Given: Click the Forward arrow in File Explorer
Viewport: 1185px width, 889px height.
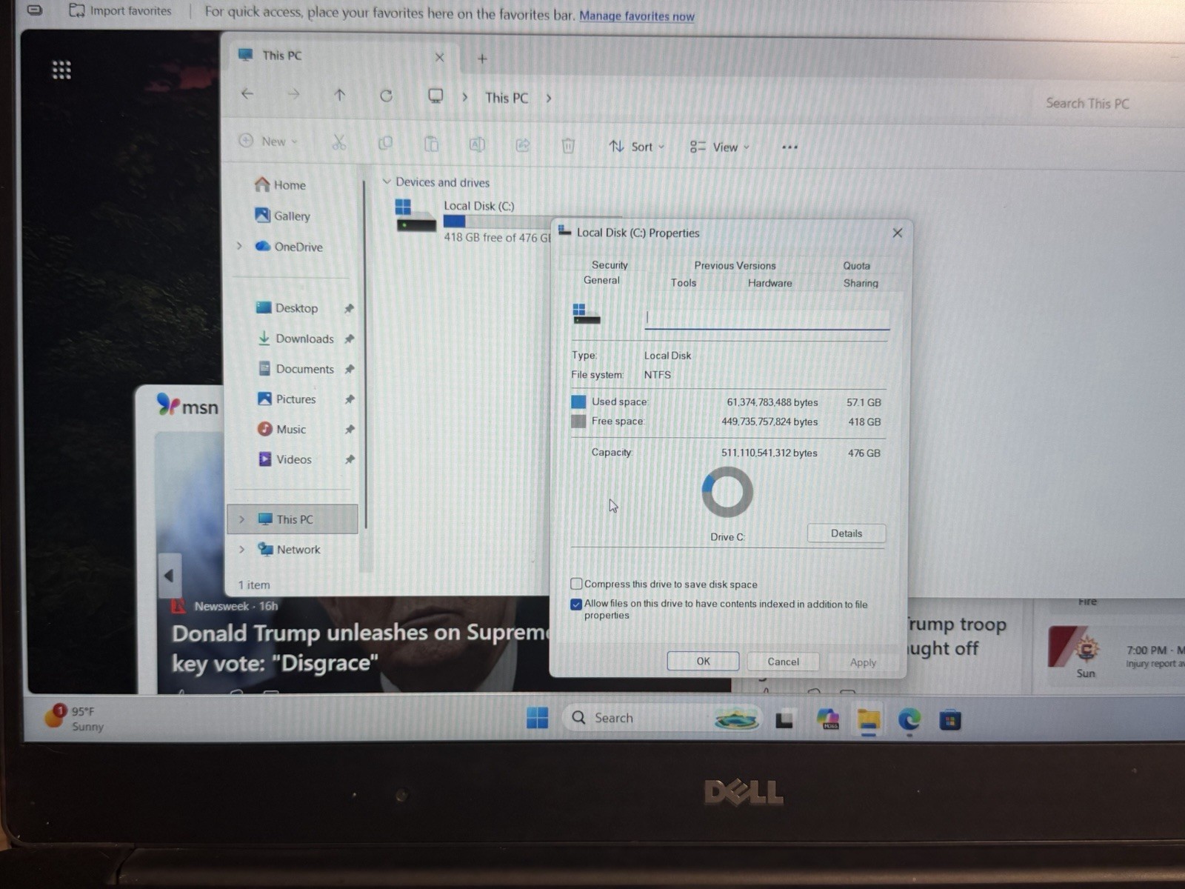Looking at the screenshot, I should 294,94.
